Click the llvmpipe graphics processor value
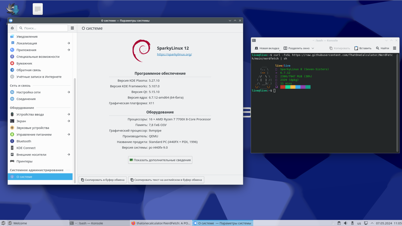The height and width of the screenshot is (226, 402). 155,130
